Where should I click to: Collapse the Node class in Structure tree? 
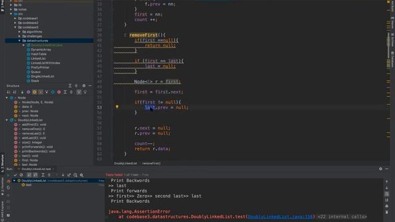(7, 97)
